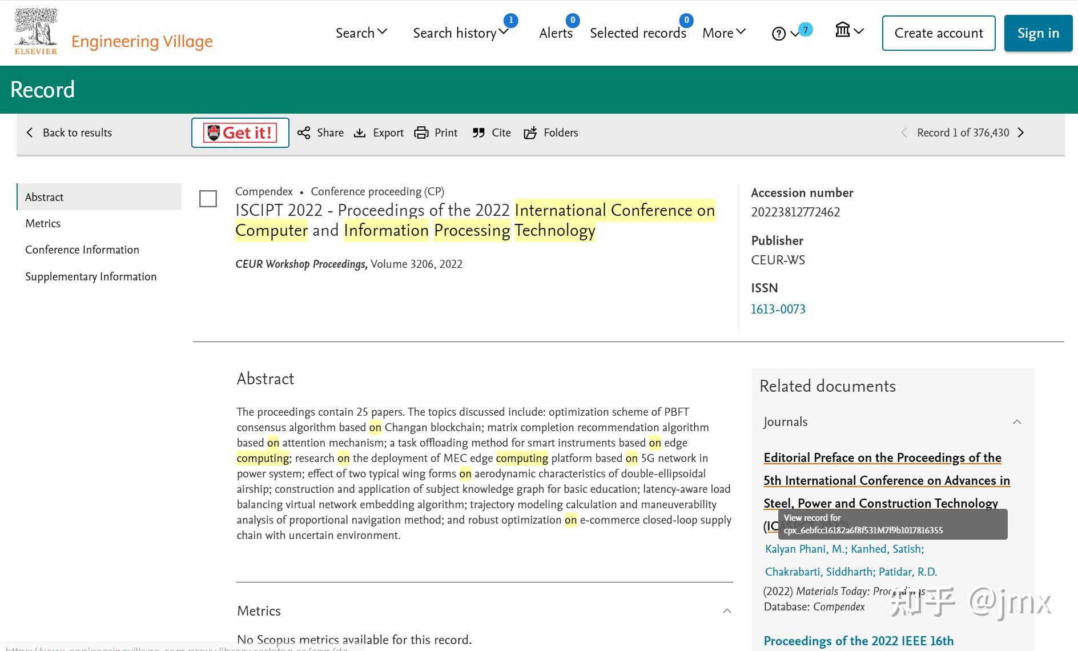
Task: Open the Search dropdown
Action: [x=360, y=33]
